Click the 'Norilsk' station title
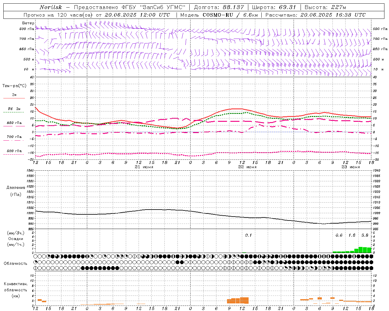 pos(51,7)
